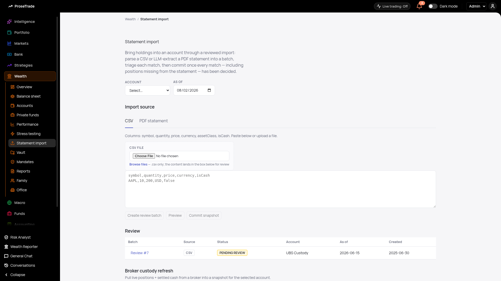Click the 2025-06-30 created cell
The width and height of the screenshot is (501, 281).
399,253
